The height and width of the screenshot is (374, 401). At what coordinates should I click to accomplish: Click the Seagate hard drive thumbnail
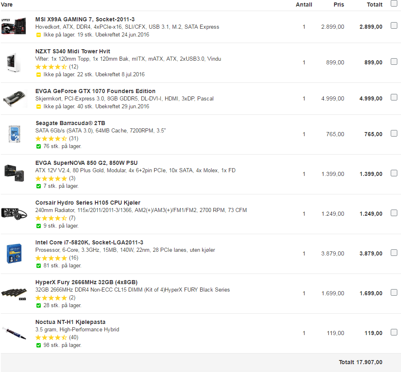click(14, 134)
